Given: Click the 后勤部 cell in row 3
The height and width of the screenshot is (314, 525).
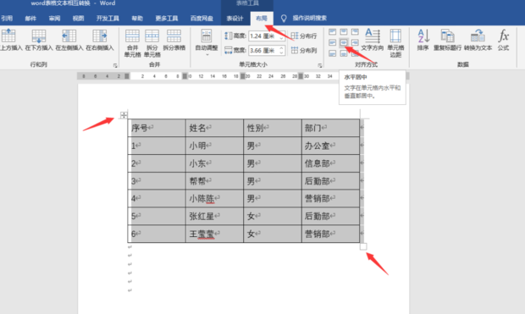Looking at the screenshot, I should 331,181.
